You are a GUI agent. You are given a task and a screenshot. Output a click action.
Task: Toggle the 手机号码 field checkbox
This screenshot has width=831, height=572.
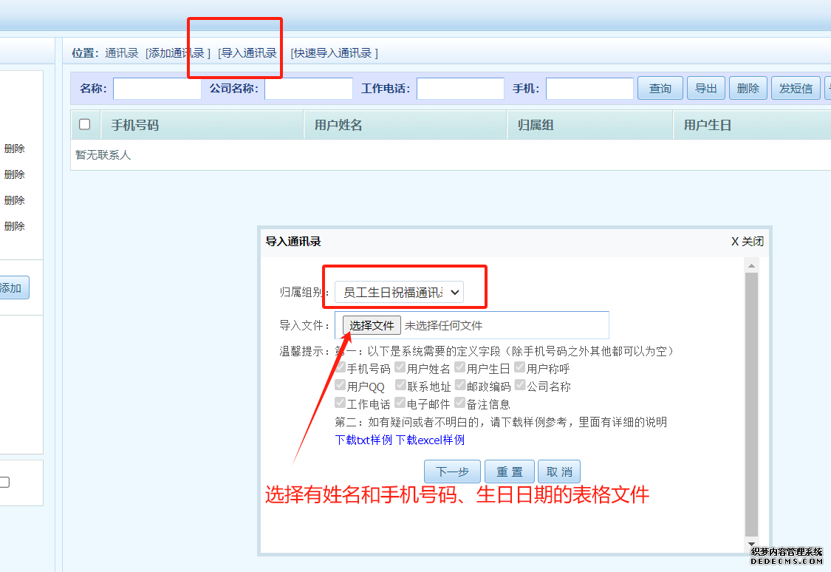[341, 367]
